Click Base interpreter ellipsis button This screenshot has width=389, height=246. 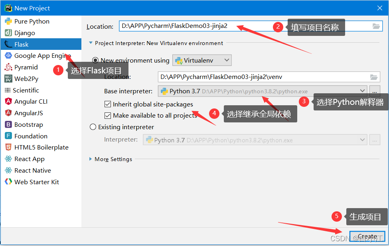click(375, 91)
